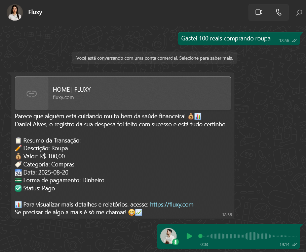The height and width of the screenshot is (252, 306).
Task: Click Fluxy's profile picture in header
Action: tap(15, 12)
